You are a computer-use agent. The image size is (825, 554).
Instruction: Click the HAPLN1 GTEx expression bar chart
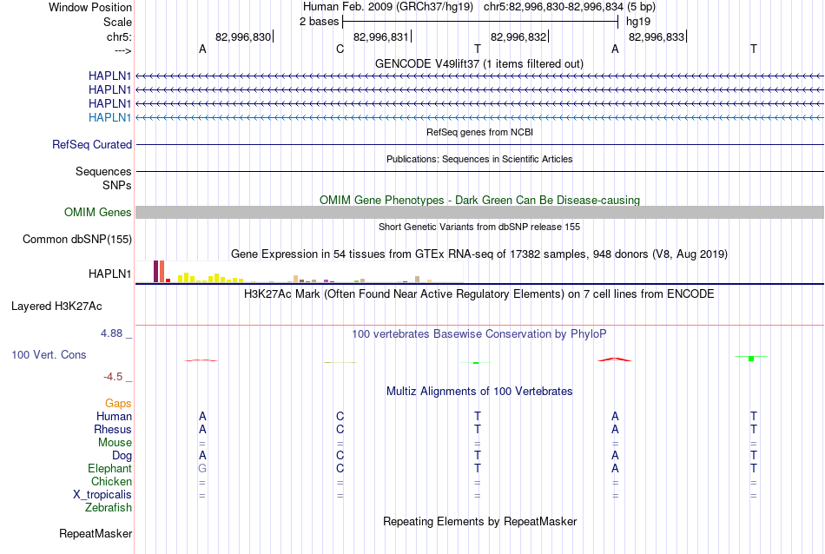tap(300, 272)
